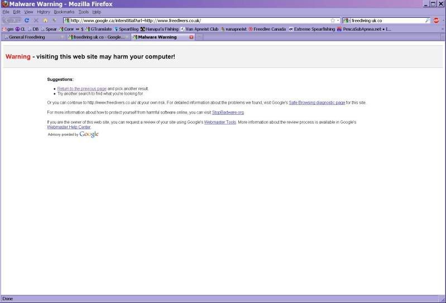
Task: Open the Help menu
Action: tap(97, 12)
